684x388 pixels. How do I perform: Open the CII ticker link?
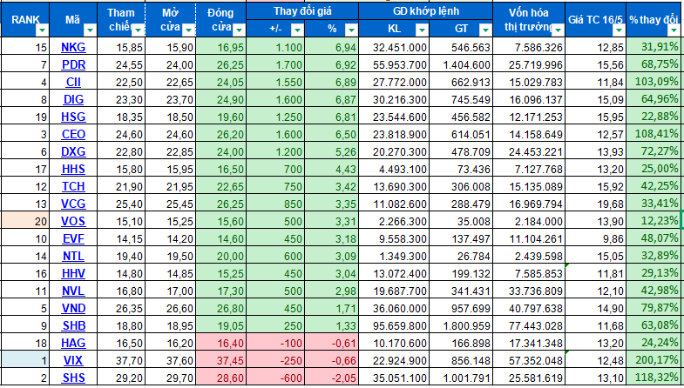click(73, 82)
